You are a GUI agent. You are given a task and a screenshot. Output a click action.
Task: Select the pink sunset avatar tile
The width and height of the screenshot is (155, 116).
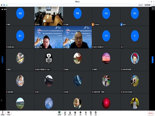[106, 60]
